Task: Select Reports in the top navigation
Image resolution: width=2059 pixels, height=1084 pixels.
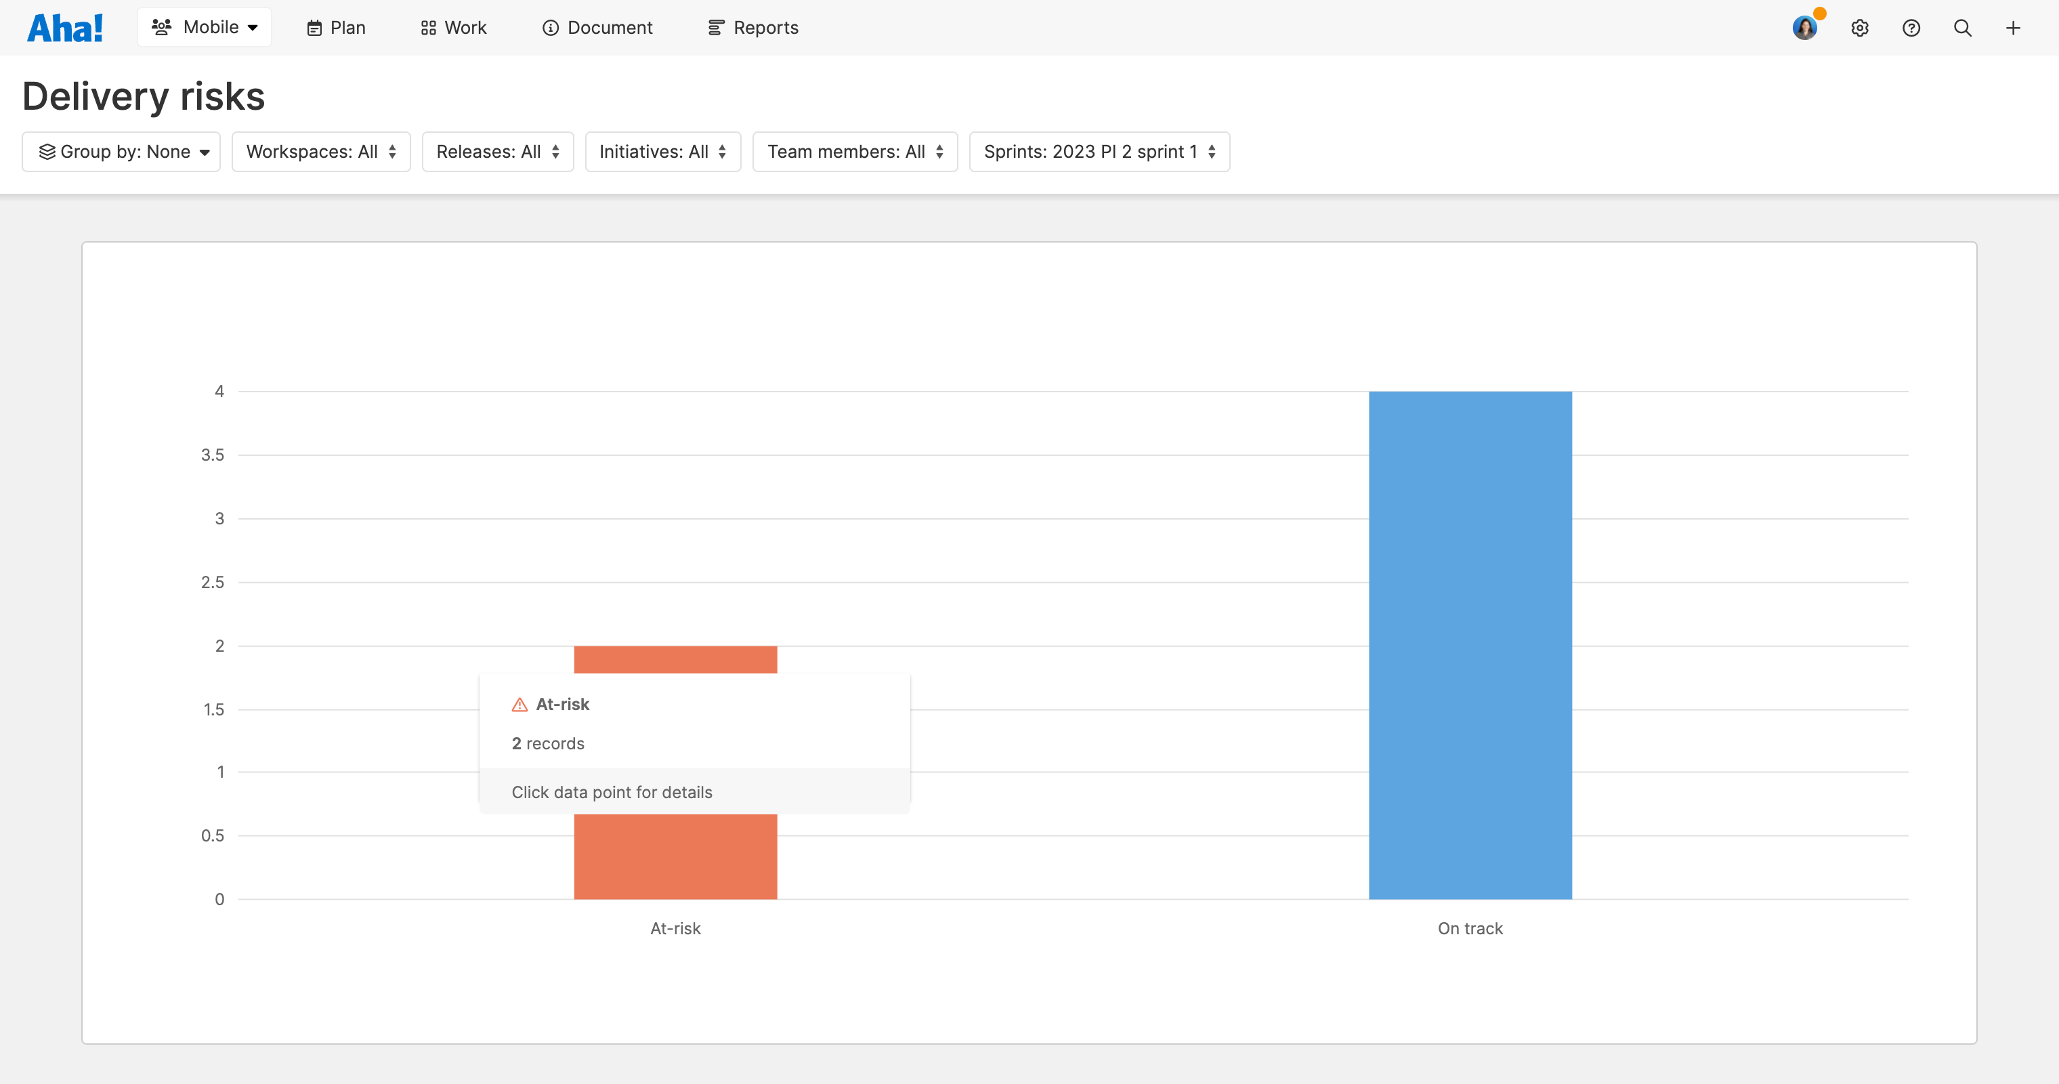Action: tap(752, 27)
